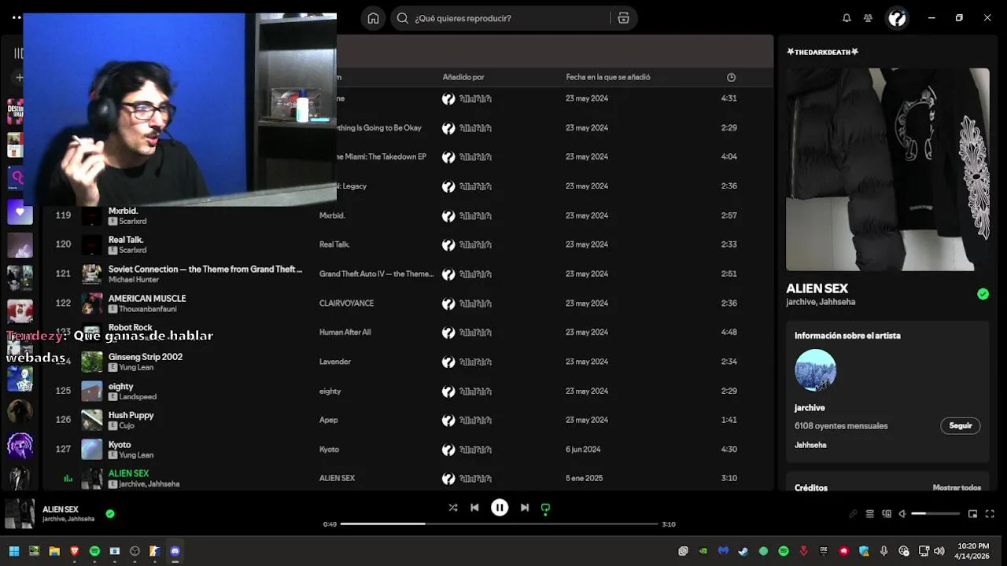Viewport: 1007px width, 566px height.
Task: Select track Real Talk. row
Action: coord(409,244)
